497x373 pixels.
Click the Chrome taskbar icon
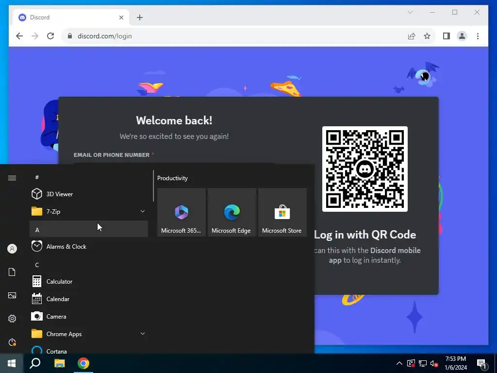click(x=83, y=363)
